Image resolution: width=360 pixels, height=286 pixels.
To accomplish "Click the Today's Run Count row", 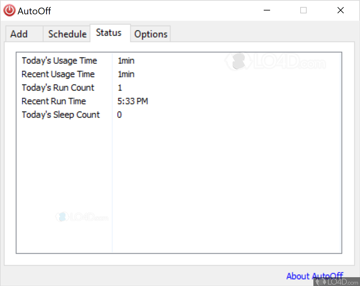I will [x=58, y=88].
